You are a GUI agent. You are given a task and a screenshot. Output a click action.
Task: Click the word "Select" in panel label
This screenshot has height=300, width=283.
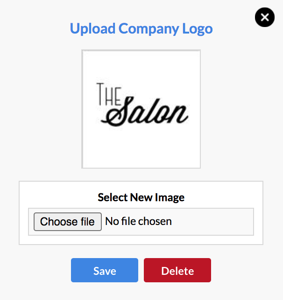pyautogui.click(x=113, y=198)
